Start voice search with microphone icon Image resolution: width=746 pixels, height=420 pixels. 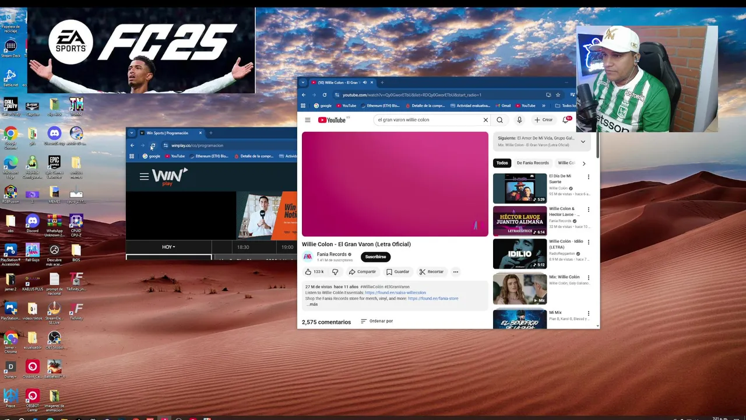click(x=519, y=120)
